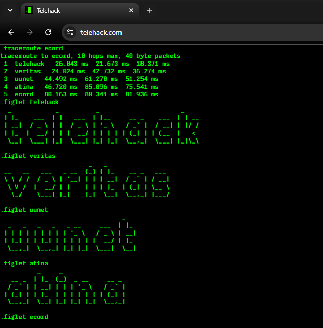Go back to previous page

point(11,32)
